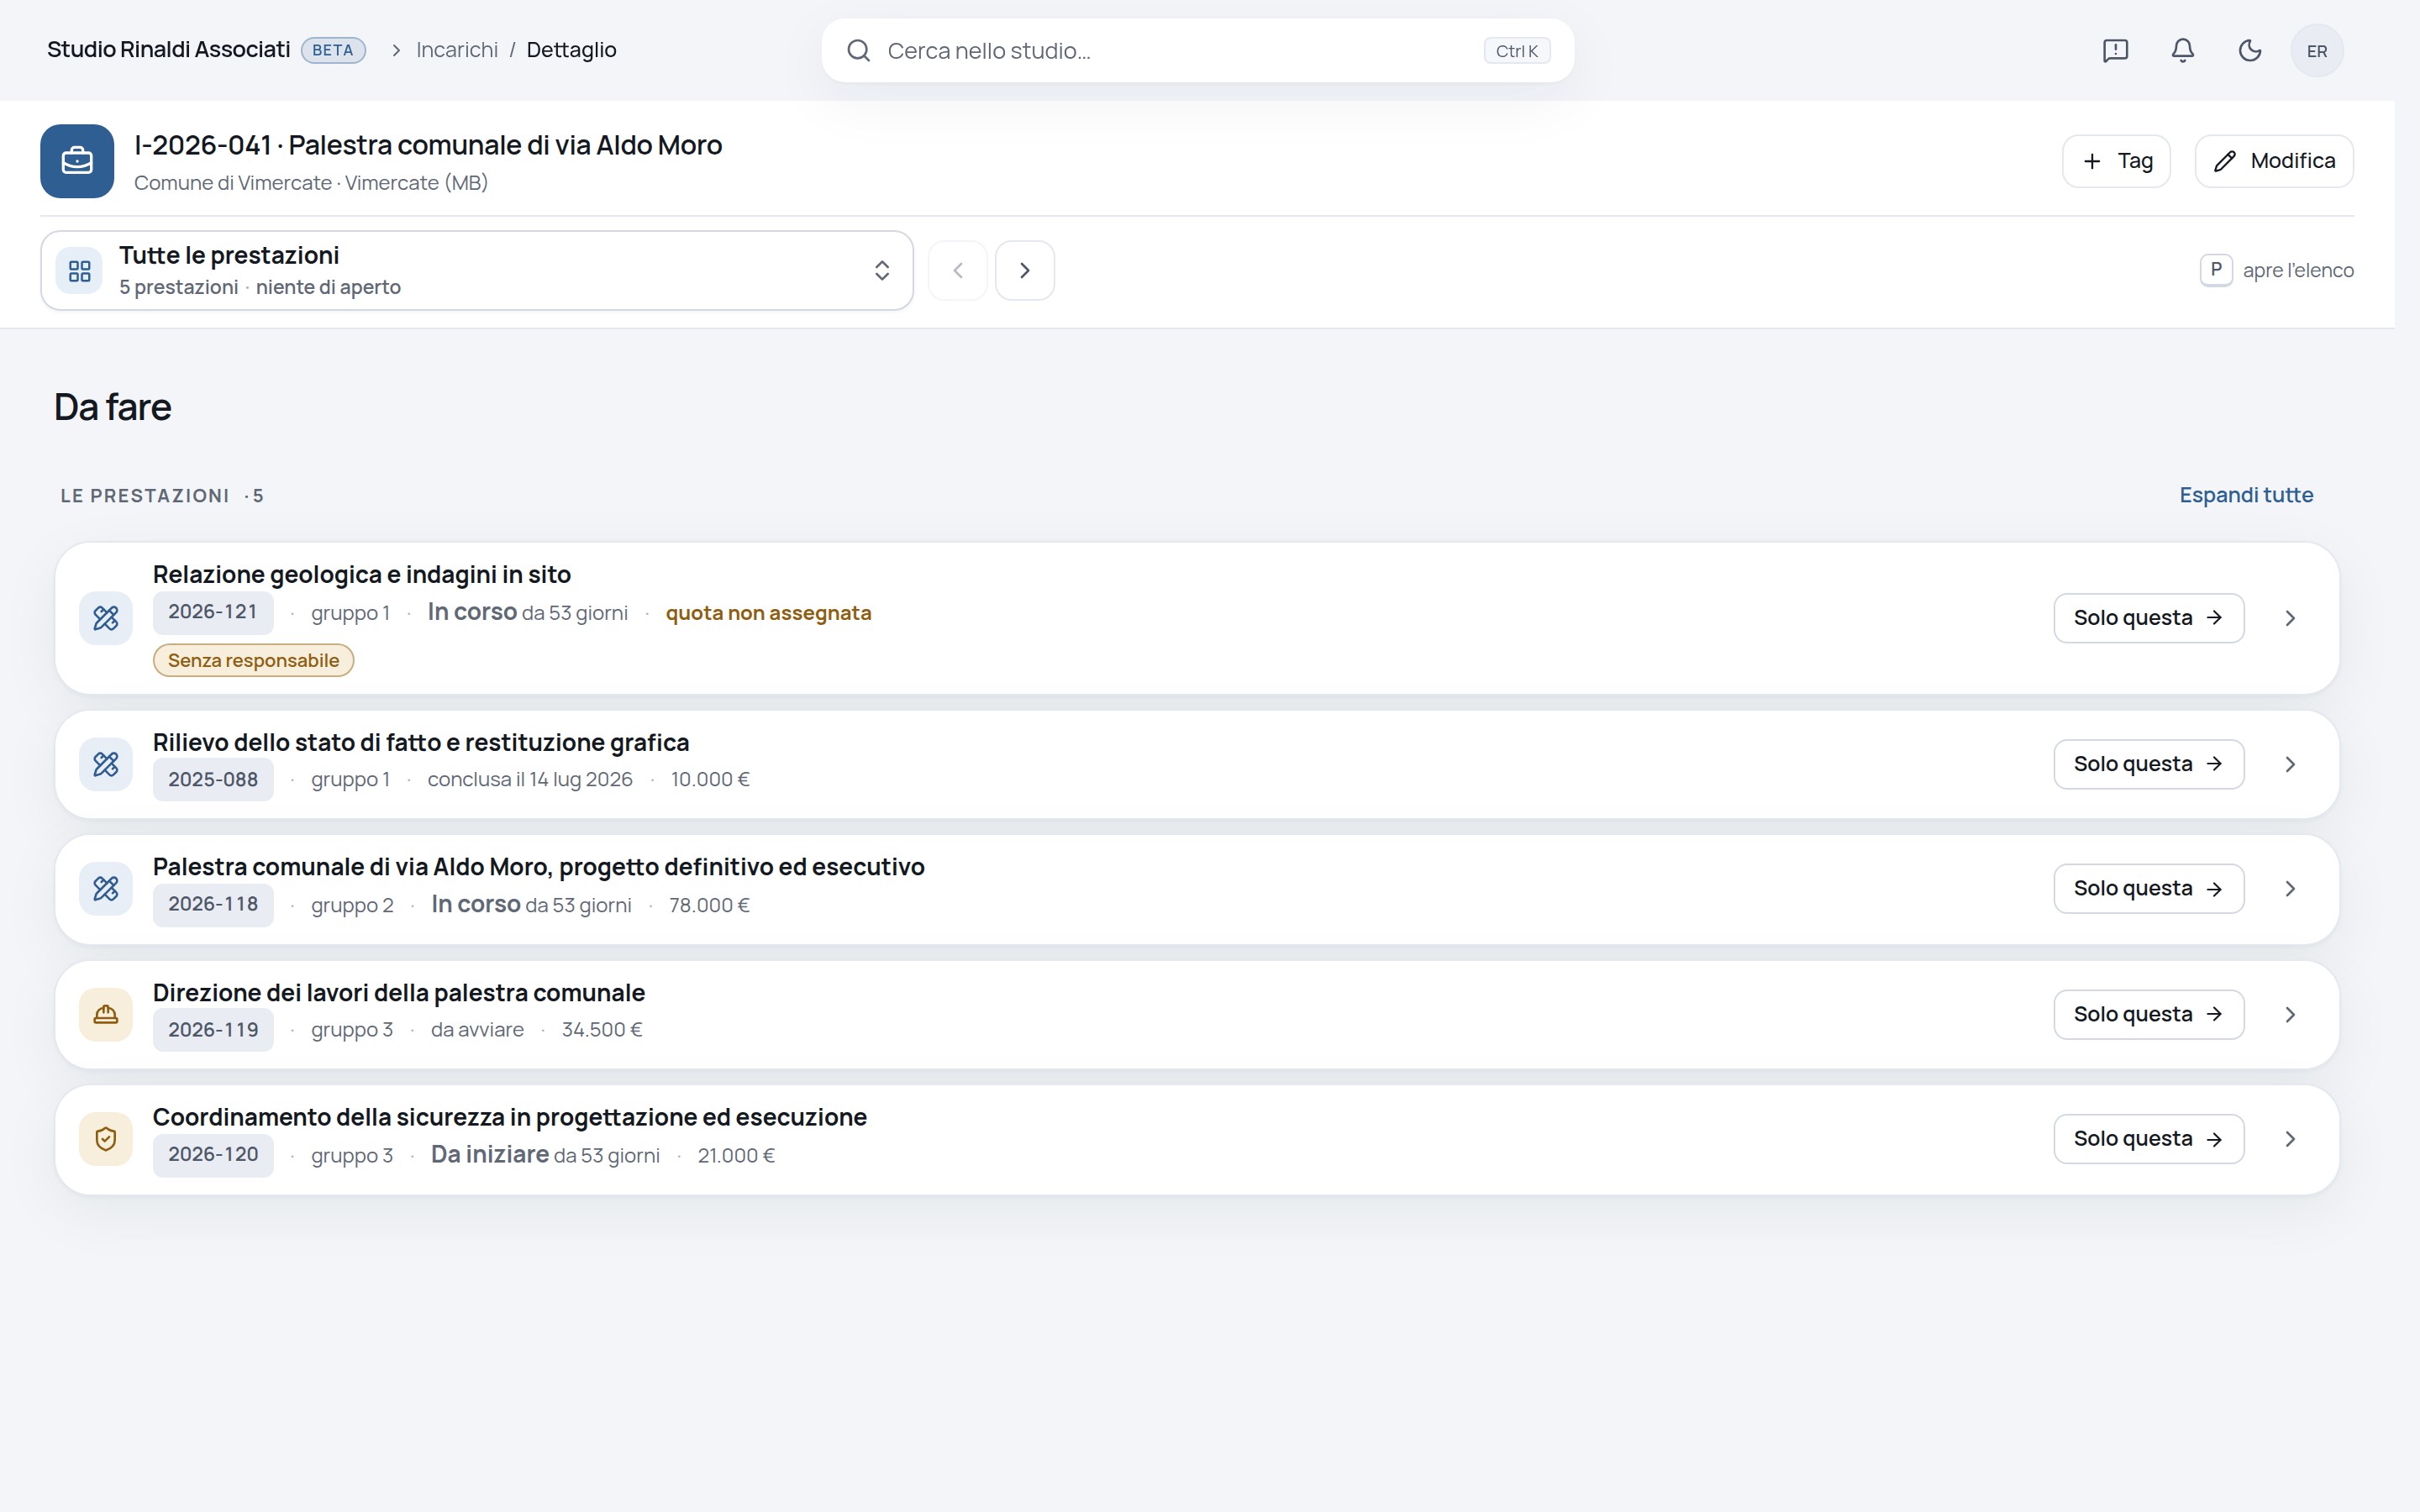
Task: Focus the Cerca nello studio search field
Action: point(1197,51)
